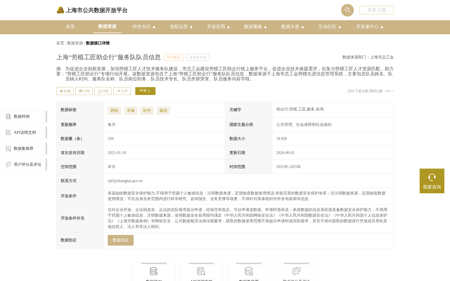450x281 pixels.
Task: Click the 分享 share button
Action: 122,91
